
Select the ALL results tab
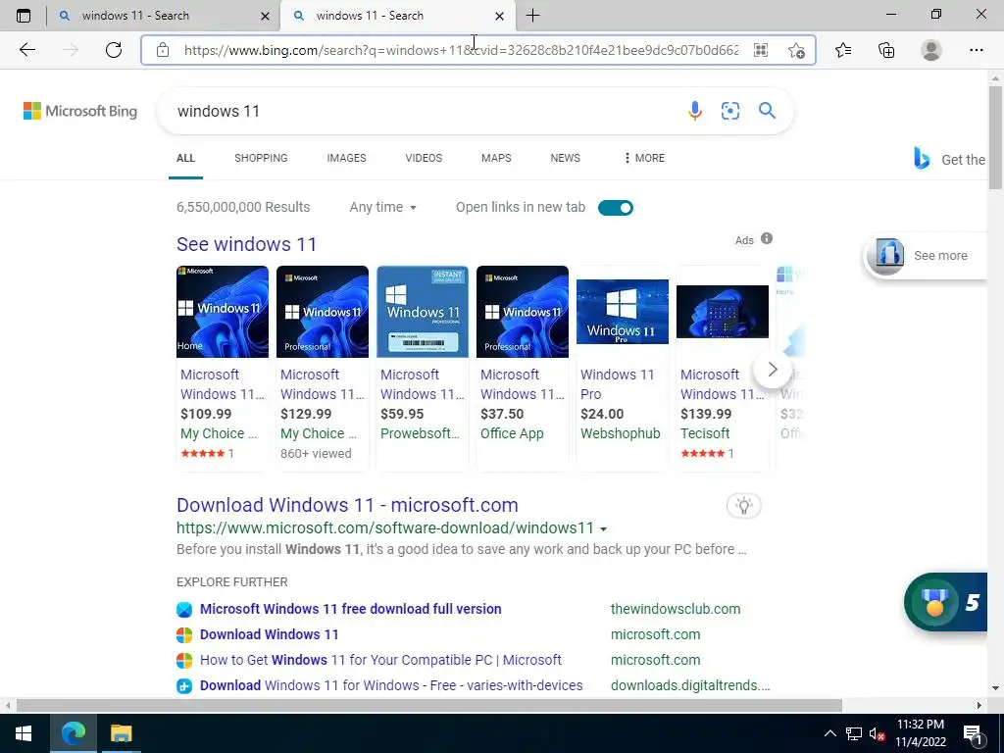tap(185, 158)
